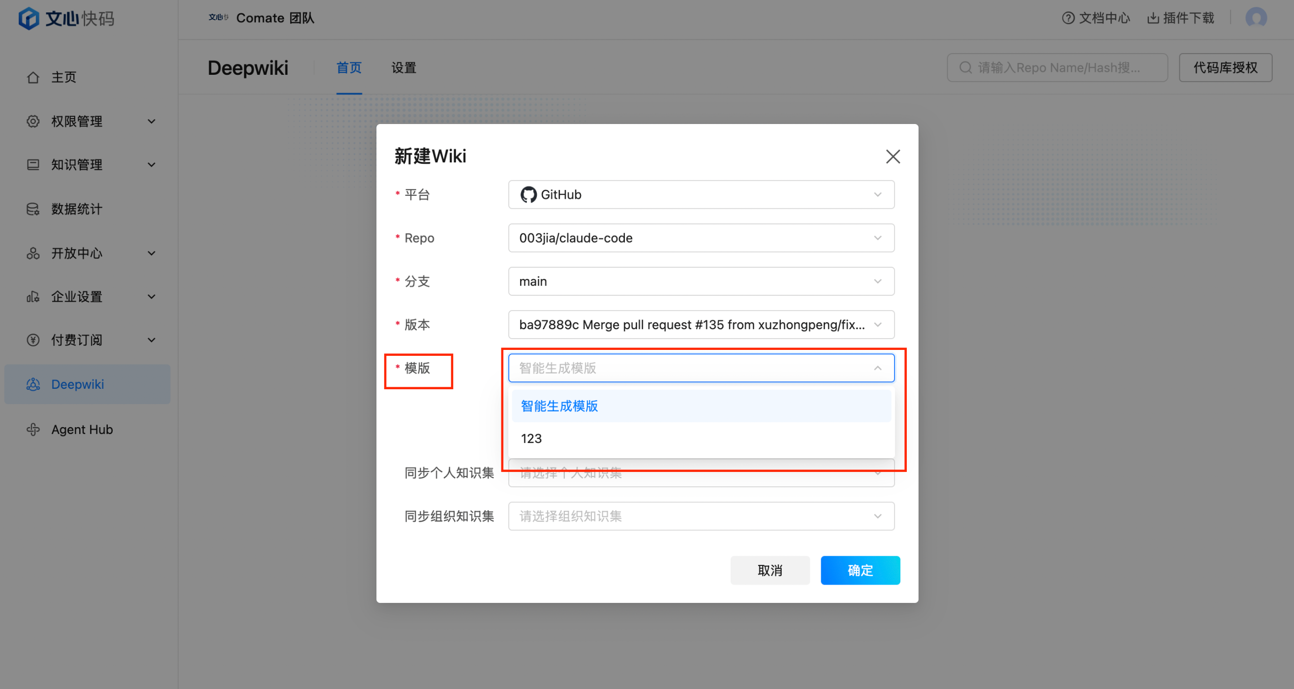This screenshot has width=1294, height=689.
Task: Click the 开放中心 sidebar icon
Action: tap(33, 253)
